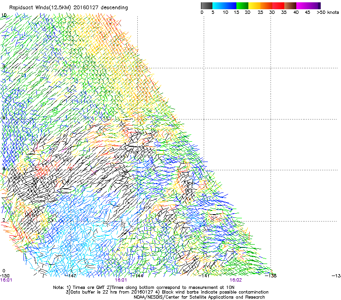Image resolution: width=341 pixels, height=300 pixels.
Task: Click the orange 25–30 knots legend color
Action: (x=266, y=6)
